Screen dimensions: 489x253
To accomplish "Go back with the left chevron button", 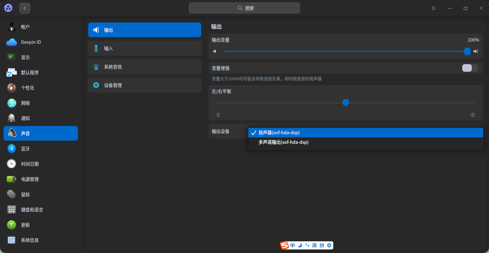I will tap(25, 8).
